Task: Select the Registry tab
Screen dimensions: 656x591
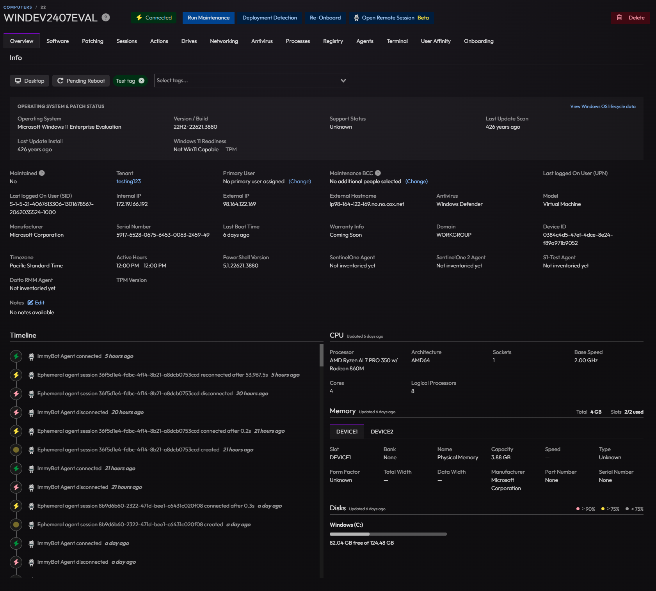Action: click(333, 41)
